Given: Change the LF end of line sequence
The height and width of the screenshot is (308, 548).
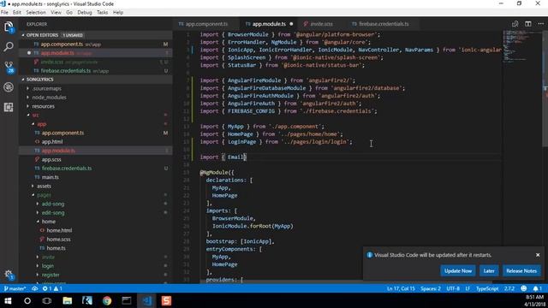Looking at the screenshot, I should pos(468,288).
